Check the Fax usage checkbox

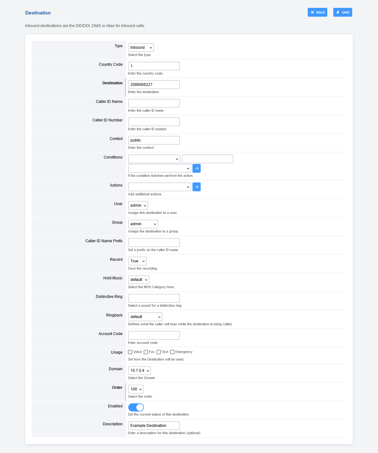[146, 352]
